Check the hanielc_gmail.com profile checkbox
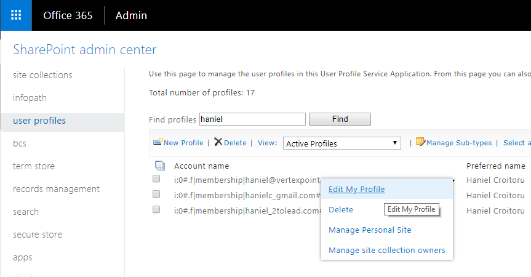Viewport: 531px width, 277px height. 156,195
